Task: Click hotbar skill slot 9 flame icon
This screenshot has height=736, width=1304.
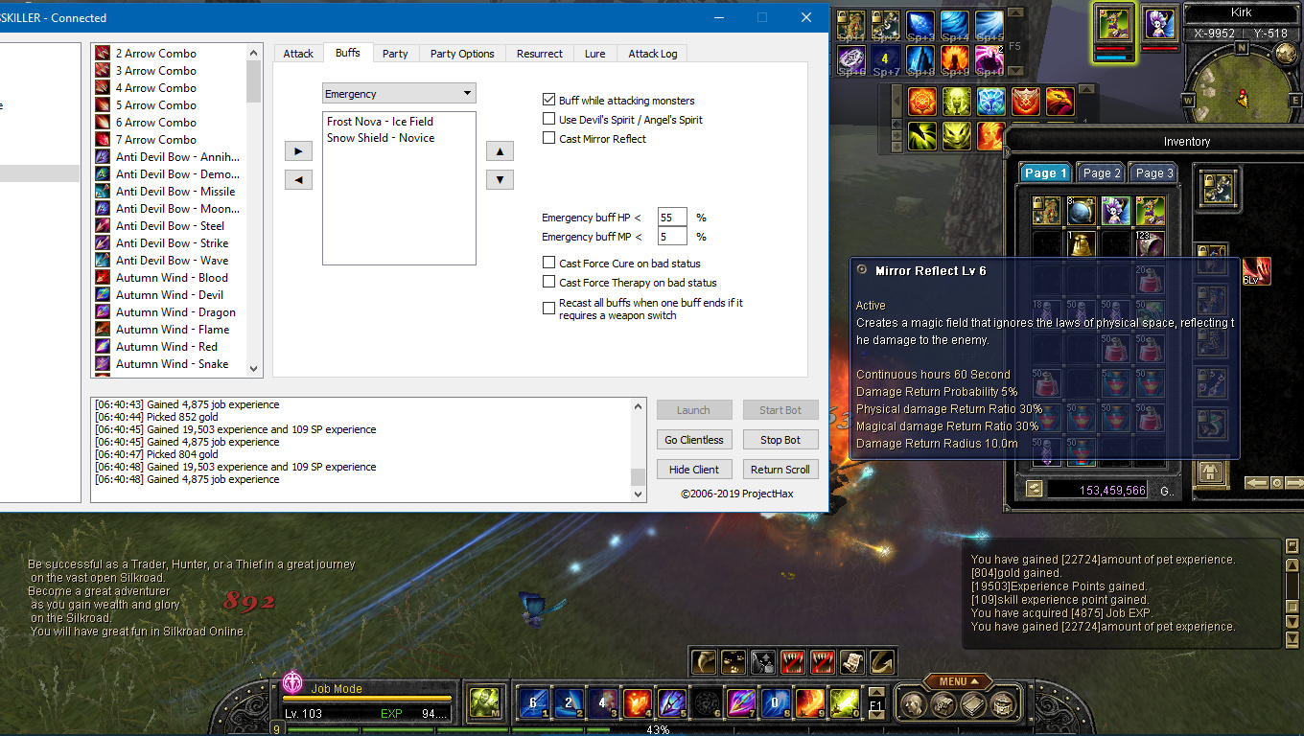Action: [x=810, y=703]
